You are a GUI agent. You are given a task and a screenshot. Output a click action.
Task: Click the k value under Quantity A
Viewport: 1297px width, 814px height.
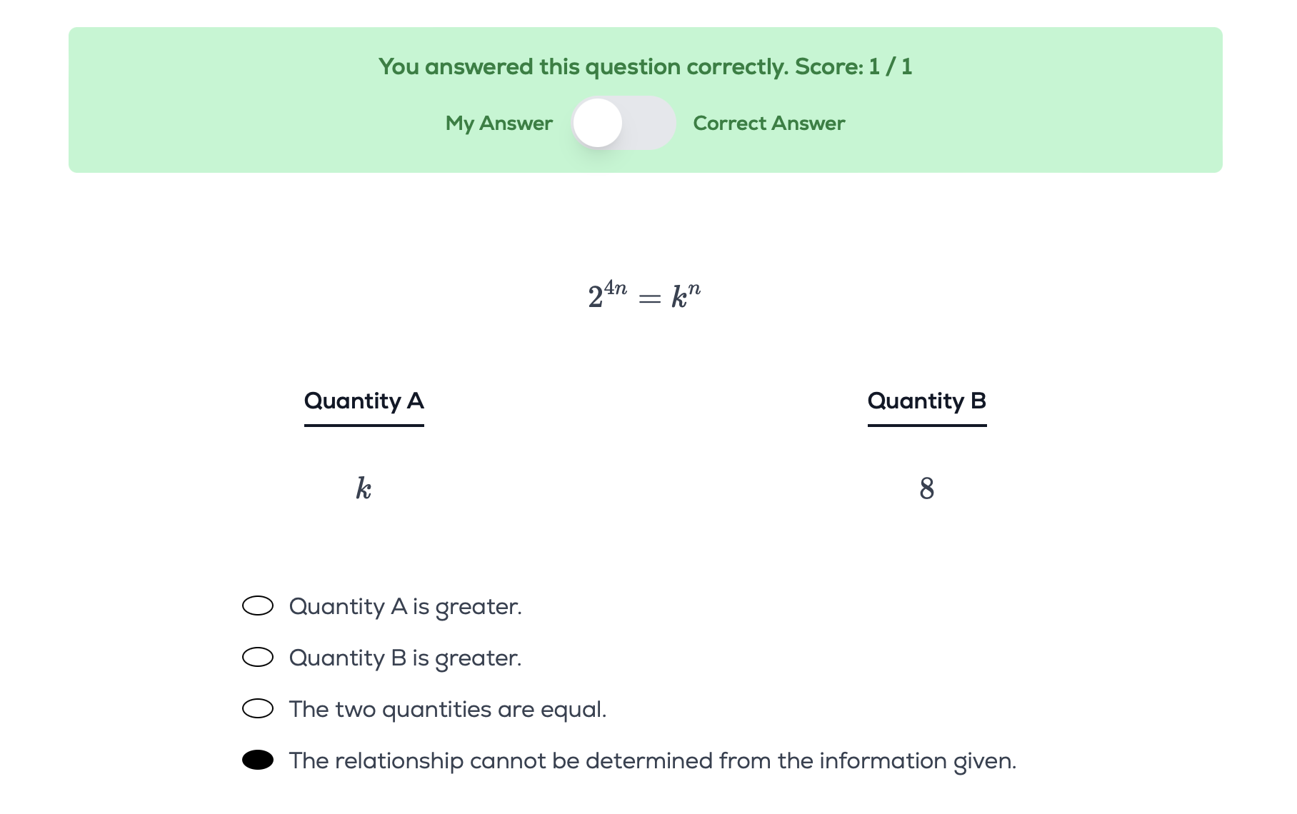(x=364, y=489)
